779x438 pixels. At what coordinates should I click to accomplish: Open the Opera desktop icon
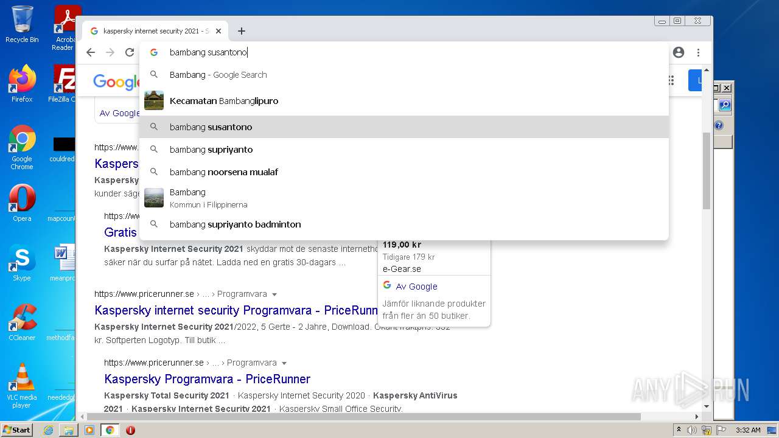point(22,203)
